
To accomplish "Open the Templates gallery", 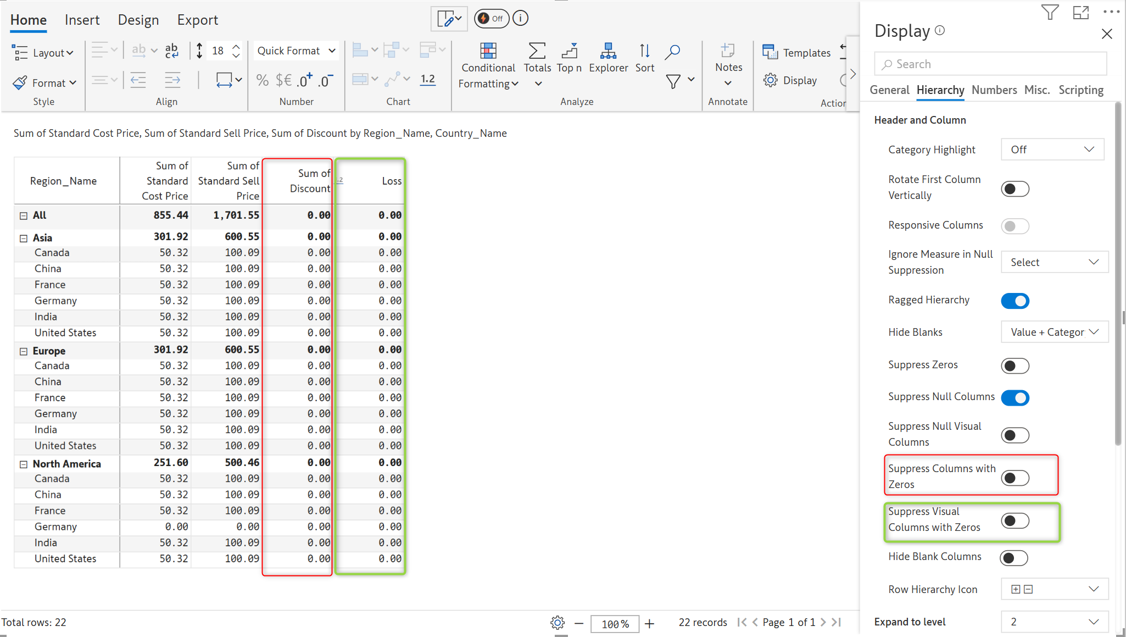I will pos(796,53).
